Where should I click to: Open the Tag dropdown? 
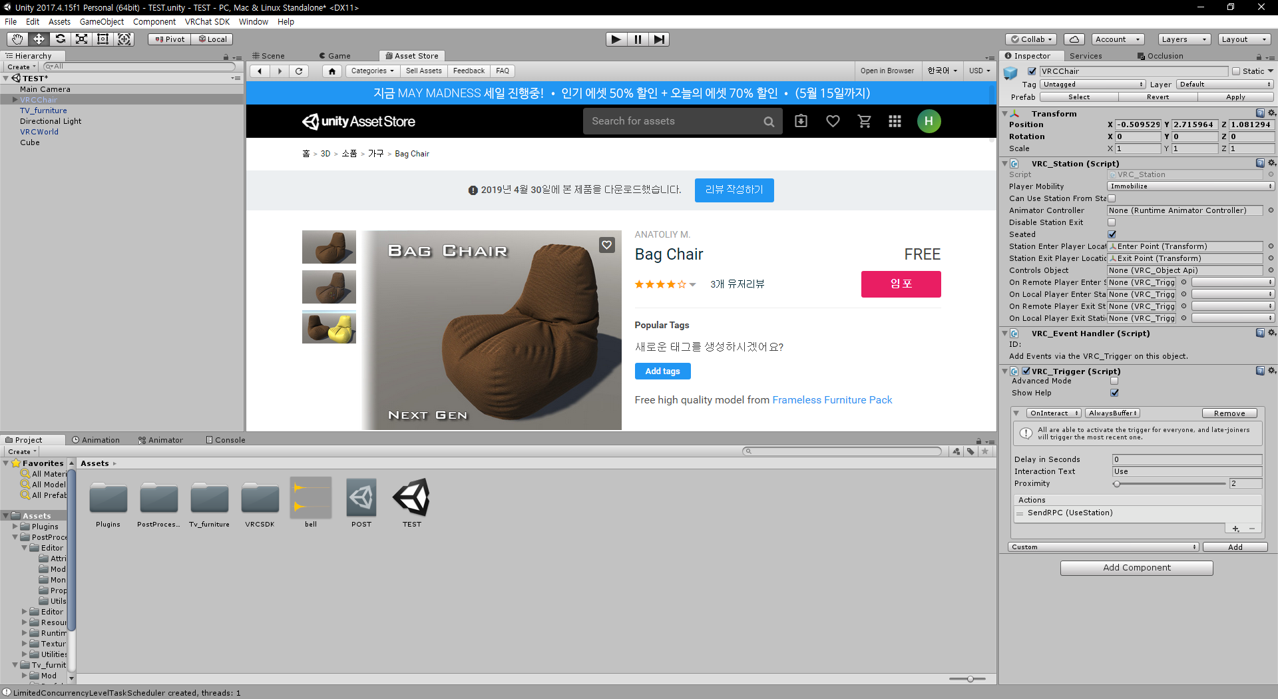(1092, 85)
